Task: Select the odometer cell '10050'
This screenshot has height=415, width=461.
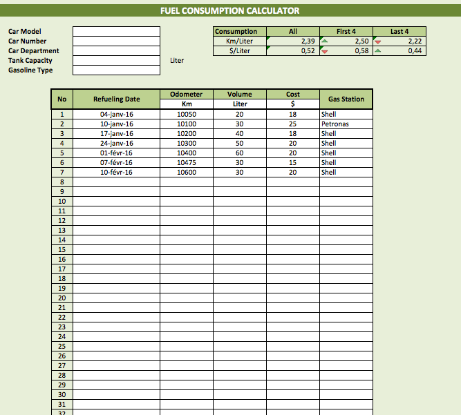Action: point(187,114)
